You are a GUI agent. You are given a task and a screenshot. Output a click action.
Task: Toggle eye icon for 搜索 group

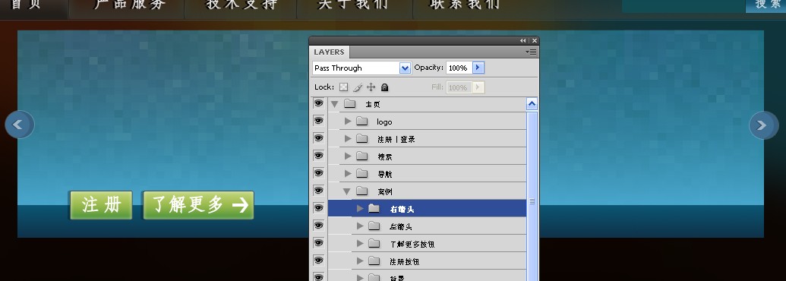[318, 156]
